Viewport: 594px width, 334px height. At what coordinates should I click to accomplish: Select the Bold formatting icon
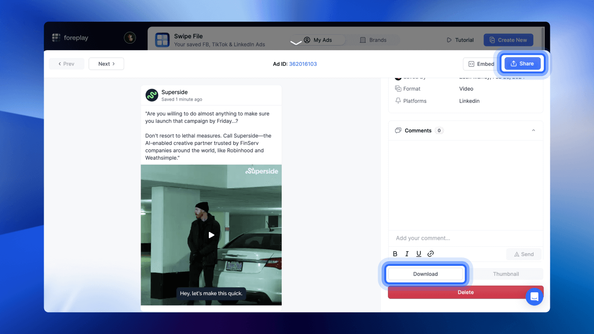(395, 253)
